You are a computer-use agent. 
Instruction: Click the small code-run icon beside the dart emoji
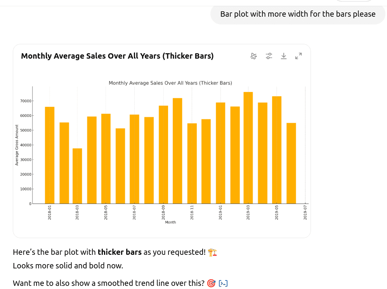223,283
